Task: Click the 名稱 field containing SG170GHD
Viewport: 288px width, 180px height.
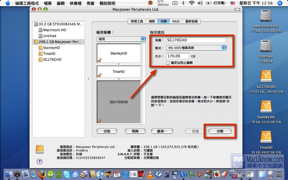Action: tap(196, 40)
